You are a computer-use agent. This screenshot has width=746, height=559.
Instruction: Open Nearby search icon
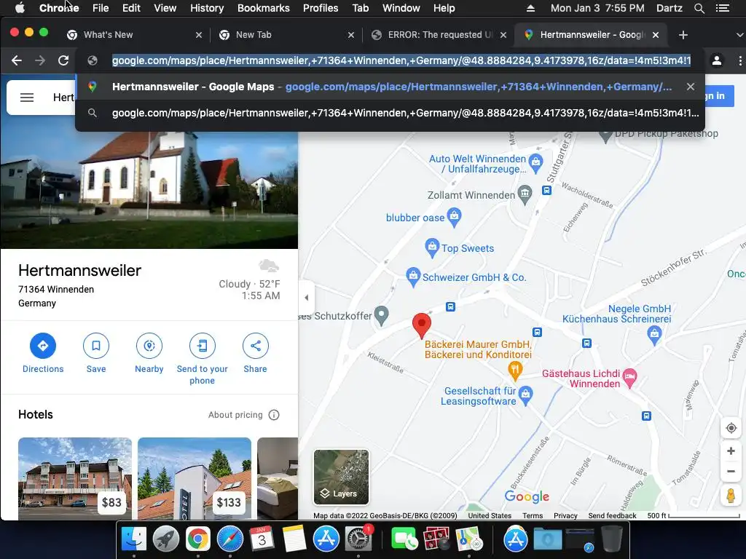(x=149, y=346)
